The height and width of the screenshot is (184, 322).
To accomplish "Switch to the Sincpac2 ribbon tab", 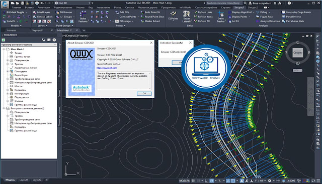I will 253,8.
